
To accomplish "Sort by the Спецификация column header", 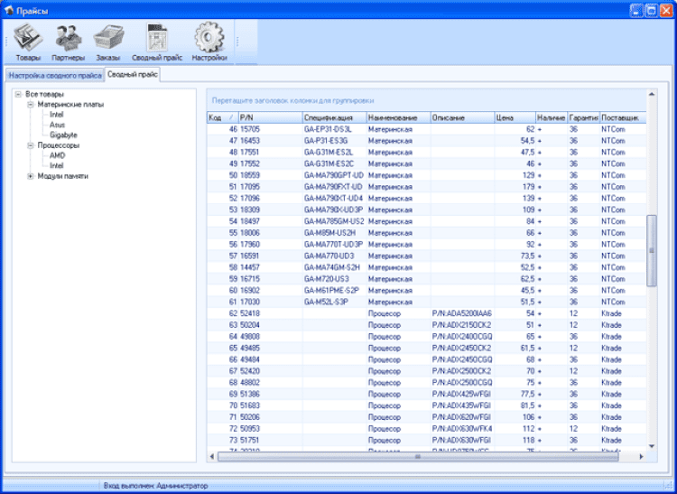I will (x=334, y=117).
